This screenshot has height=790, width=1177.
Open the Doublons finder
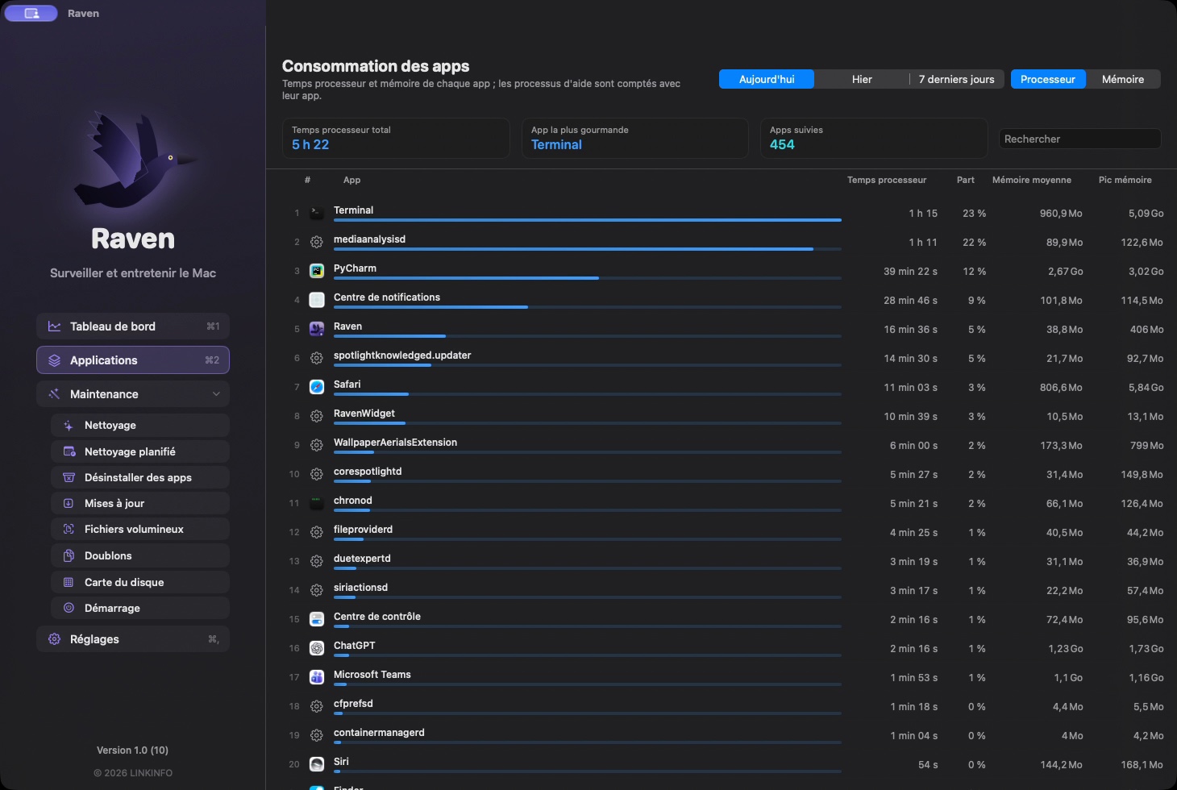140,555
